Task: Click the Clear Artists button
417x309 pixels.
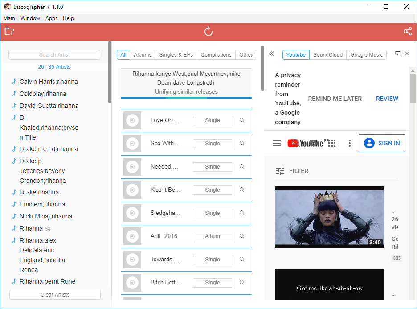Action: point(55,295)
